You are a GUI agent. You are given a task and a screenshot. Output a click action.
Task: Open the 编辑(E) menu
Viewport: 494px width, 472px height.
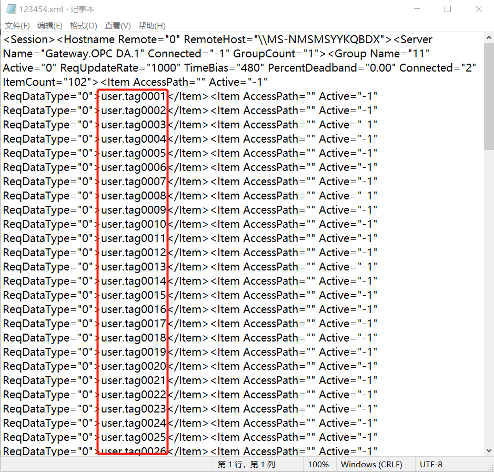point(50,26)
